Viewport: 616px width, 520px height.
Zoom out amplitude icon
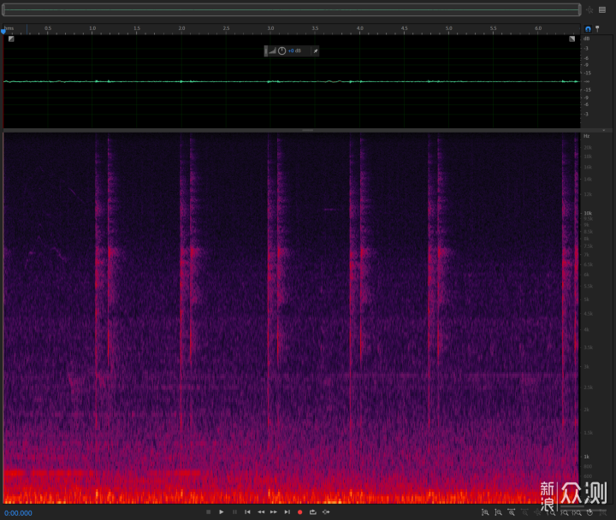pyautogui.click(x=498, y=512)
